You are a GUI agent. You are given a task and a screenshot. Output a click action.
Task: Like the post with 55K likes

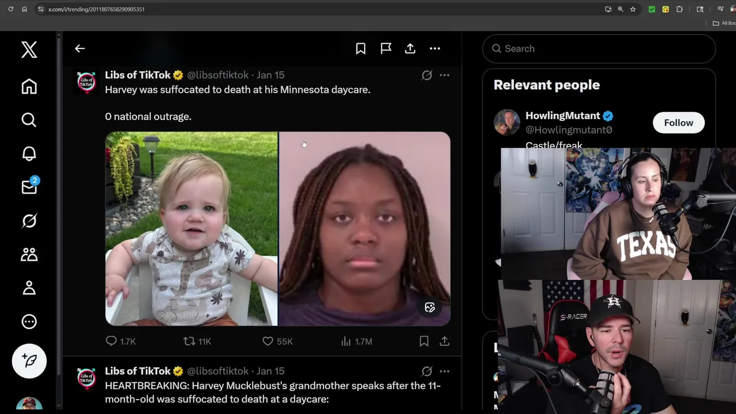point(277,342)
